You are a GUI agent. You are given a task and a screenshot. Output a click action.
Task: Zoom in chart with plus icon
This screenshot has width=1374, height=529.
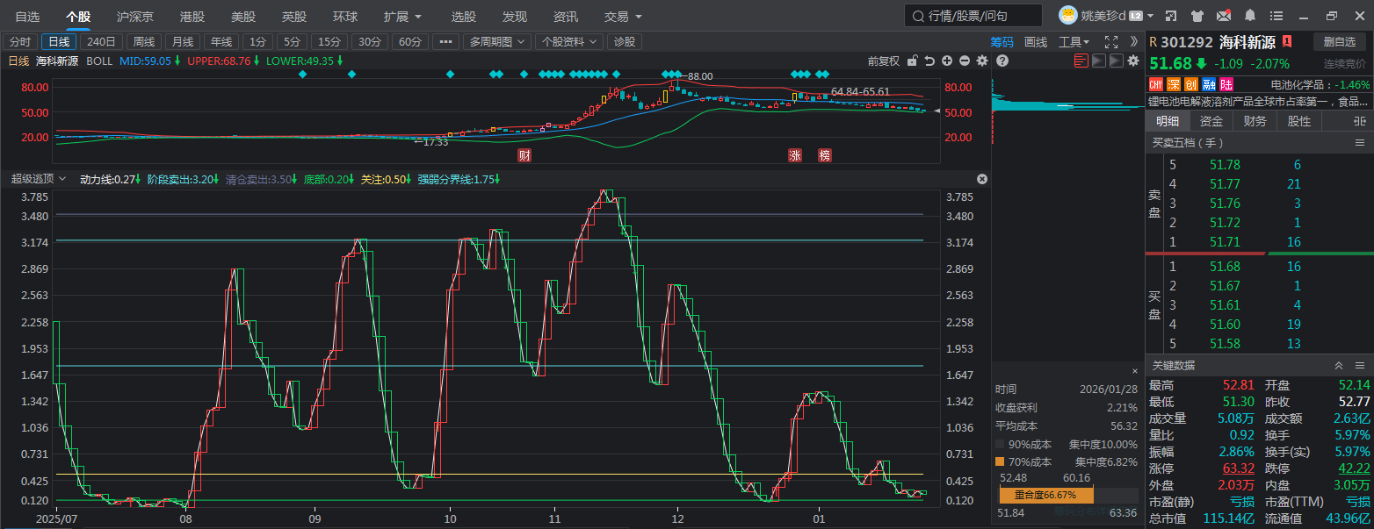pyautogui.click(x=947, y=61)
